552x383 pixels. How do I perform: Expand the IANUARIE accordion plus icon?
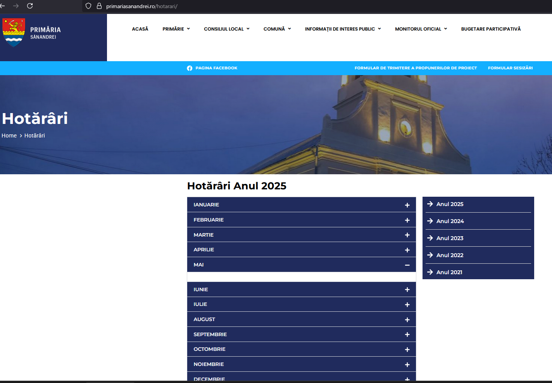click(x=407, y=205)
